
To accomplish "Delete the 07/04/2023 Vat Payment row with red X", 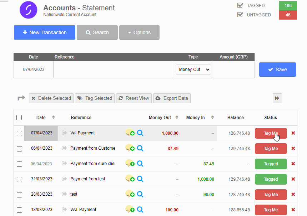I will (x=293, y=133).
